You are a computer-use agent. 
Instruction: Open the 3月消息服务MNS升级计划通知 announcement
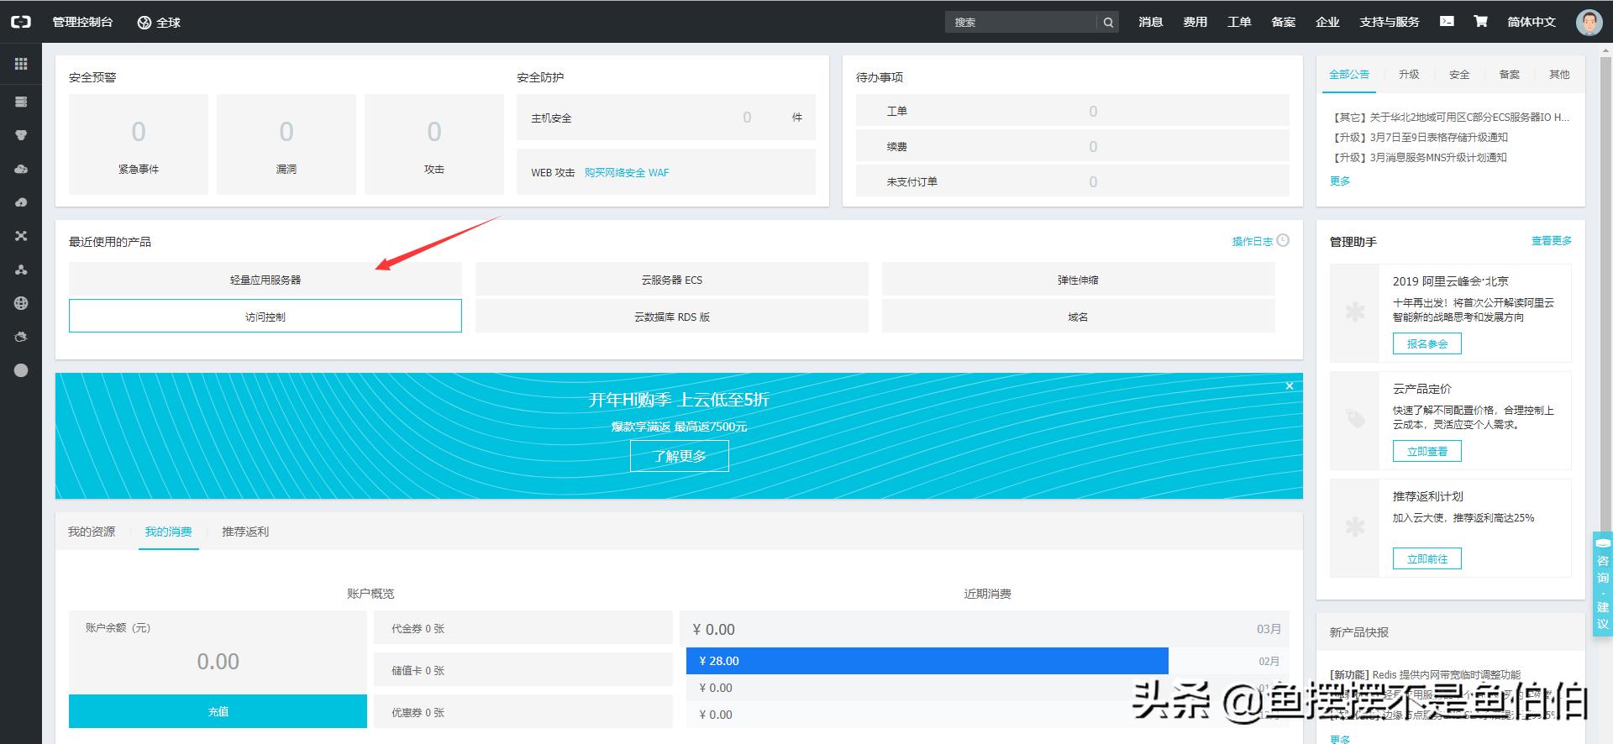(1420, 157)
